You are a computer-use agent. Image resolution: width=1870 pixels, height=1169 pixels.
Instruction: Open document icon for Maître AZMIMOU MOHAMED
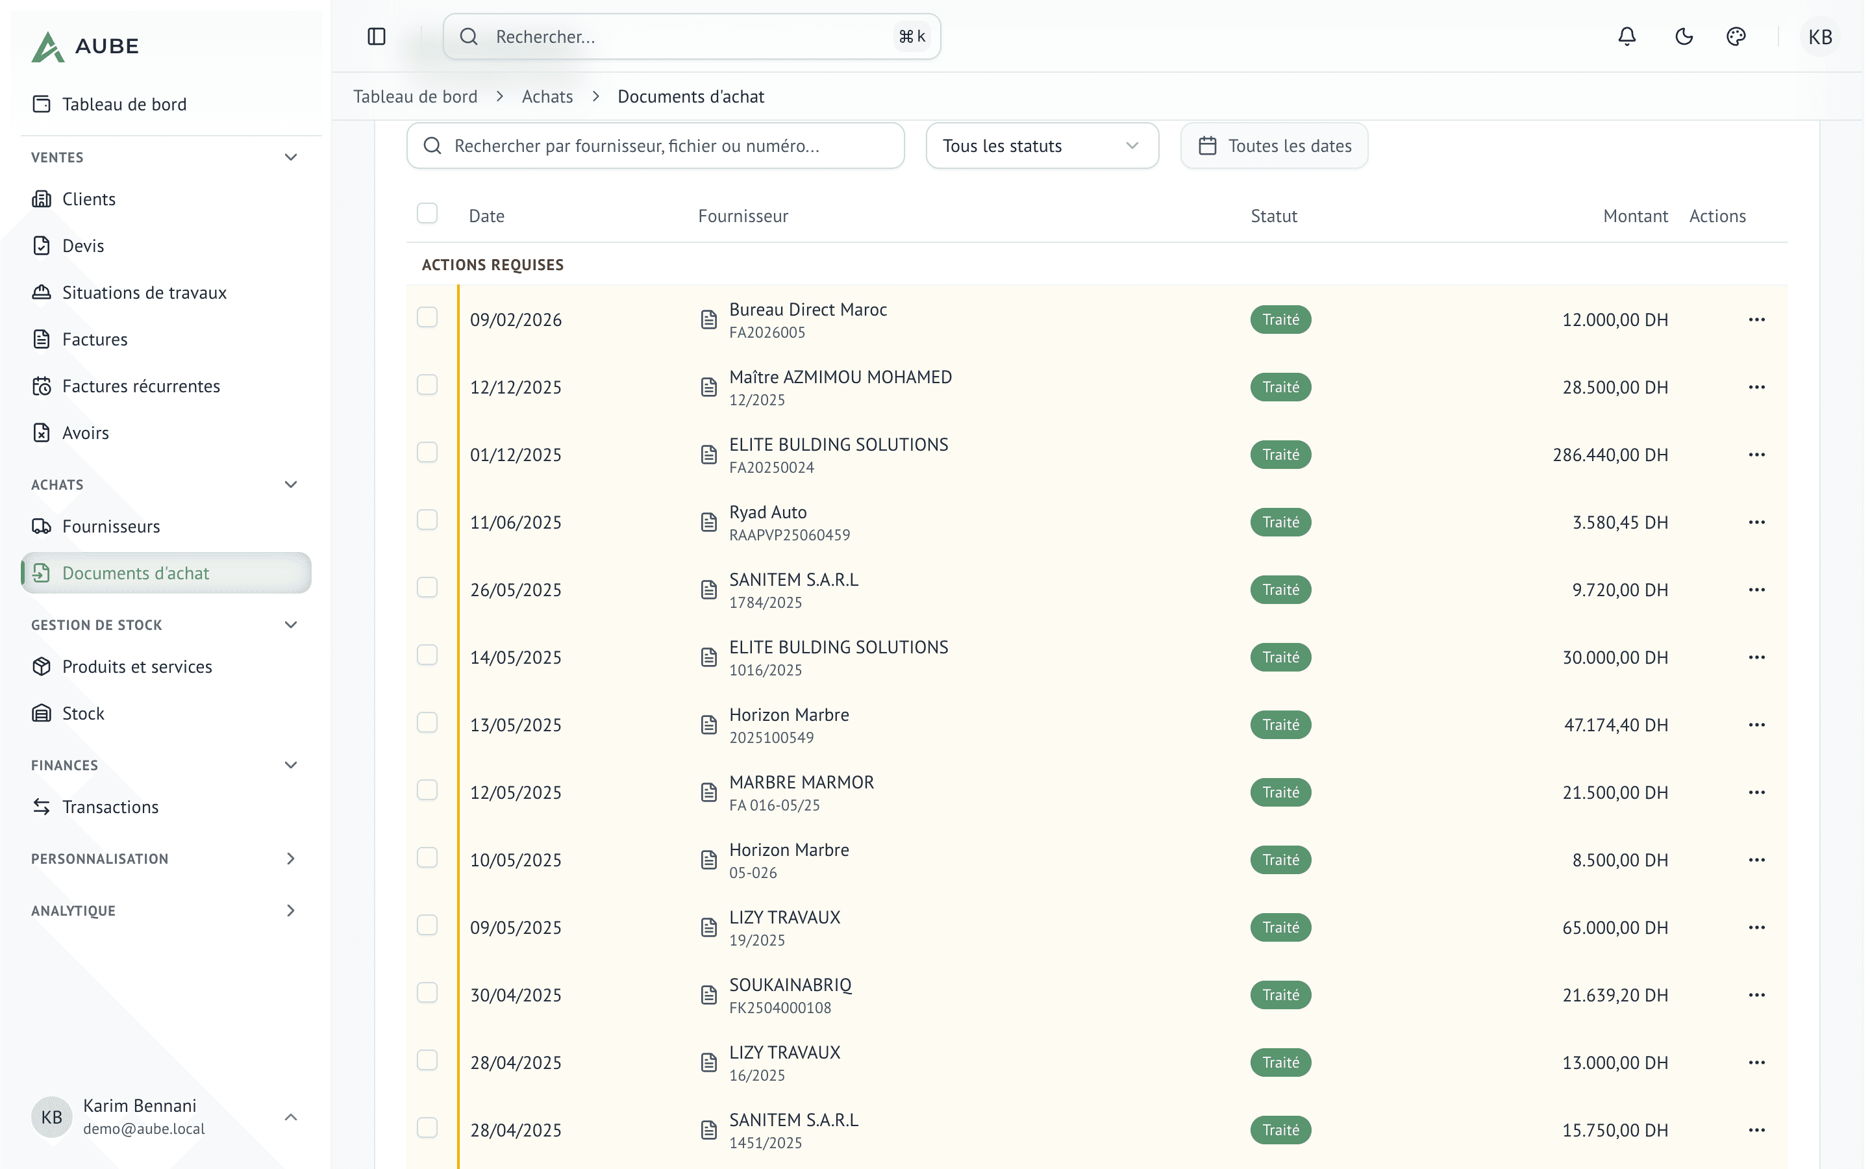point(708,387)
